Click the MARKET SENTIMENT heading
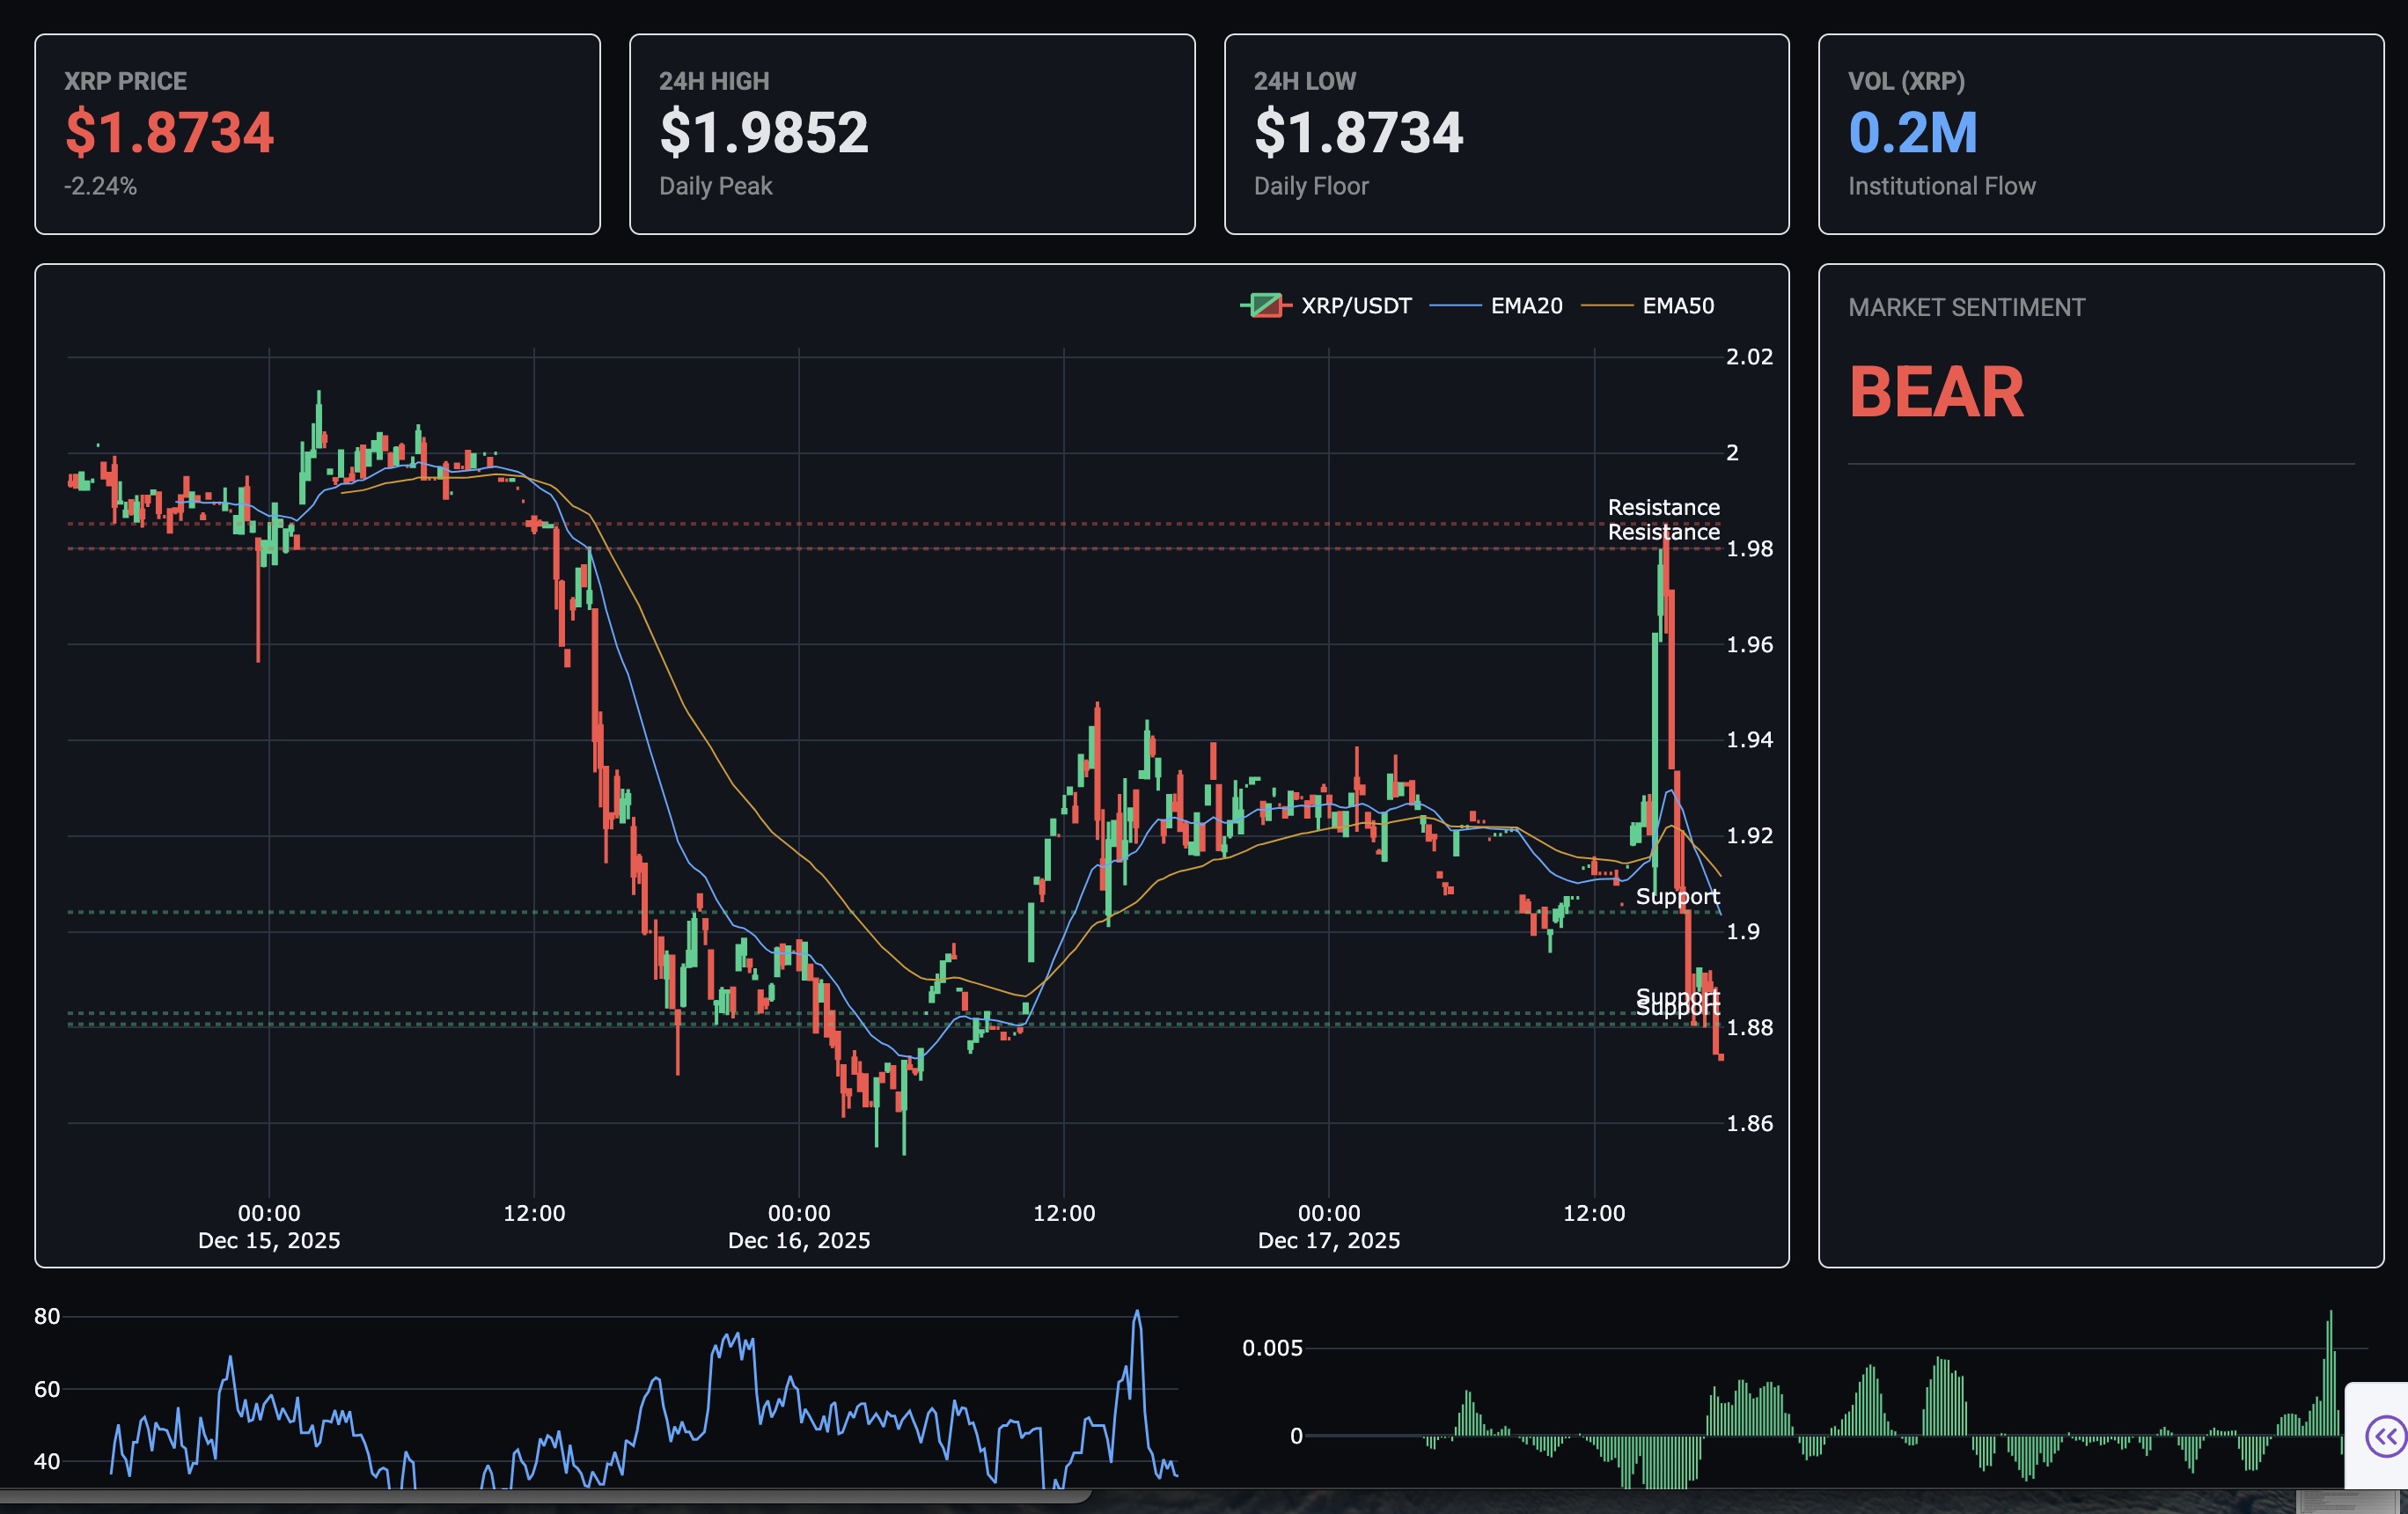The width and height of the screenshot is (2408, 1514). tap(1965, 308)
